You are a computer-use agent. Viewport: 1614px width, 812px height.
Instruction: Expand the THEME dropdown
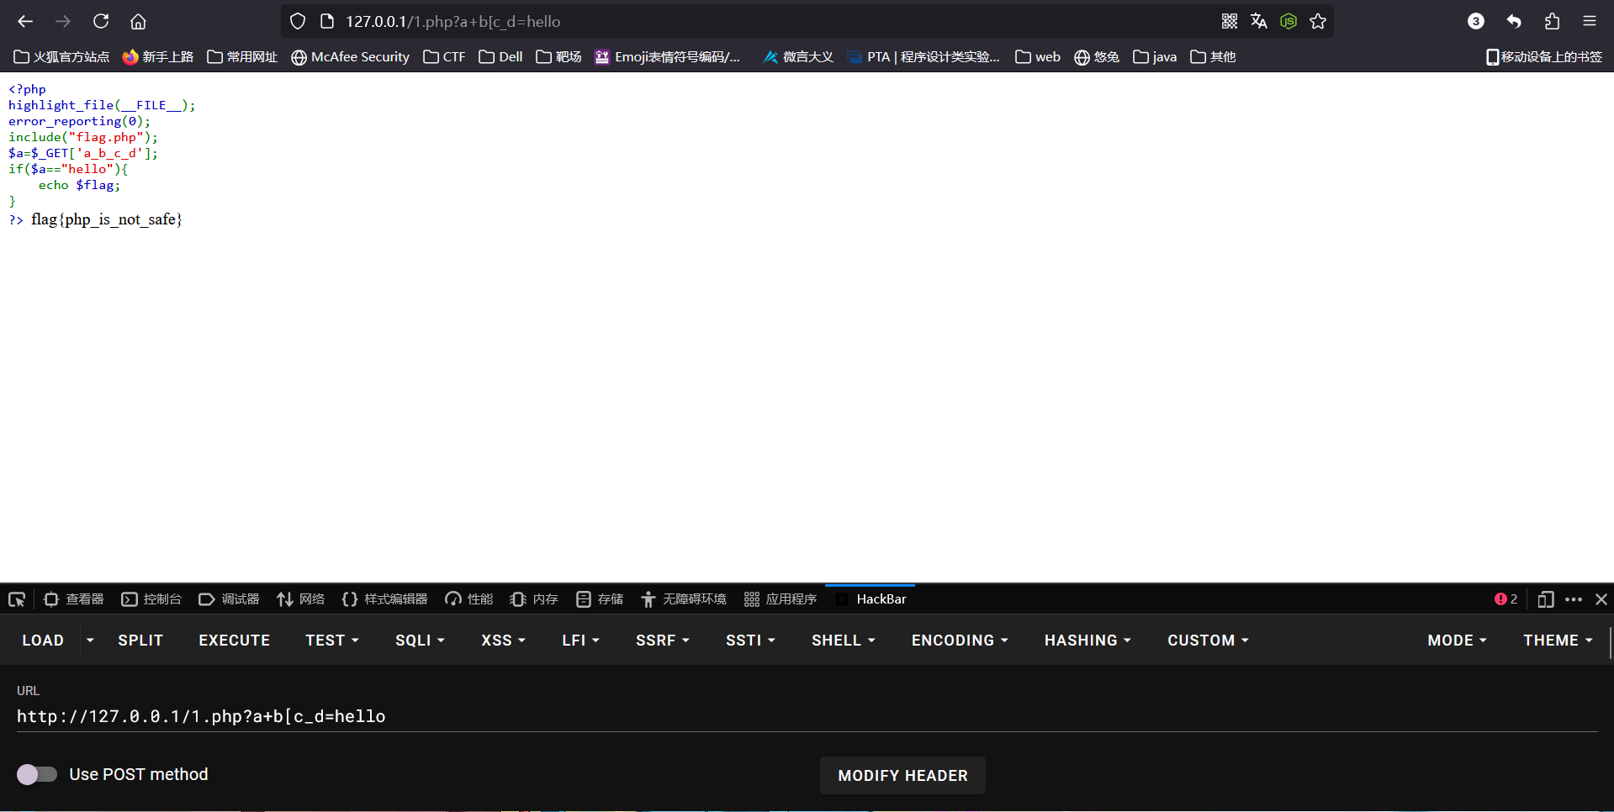[x=1558, y=641]
